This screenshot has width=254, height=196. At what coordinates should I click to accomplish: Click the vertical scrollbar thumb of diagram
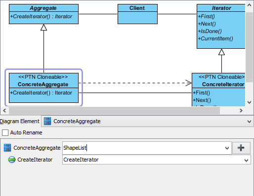(249, 47)
